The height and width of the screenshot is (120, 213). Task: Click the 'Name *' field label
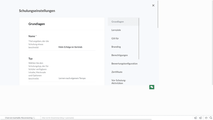tap(33, 36)
